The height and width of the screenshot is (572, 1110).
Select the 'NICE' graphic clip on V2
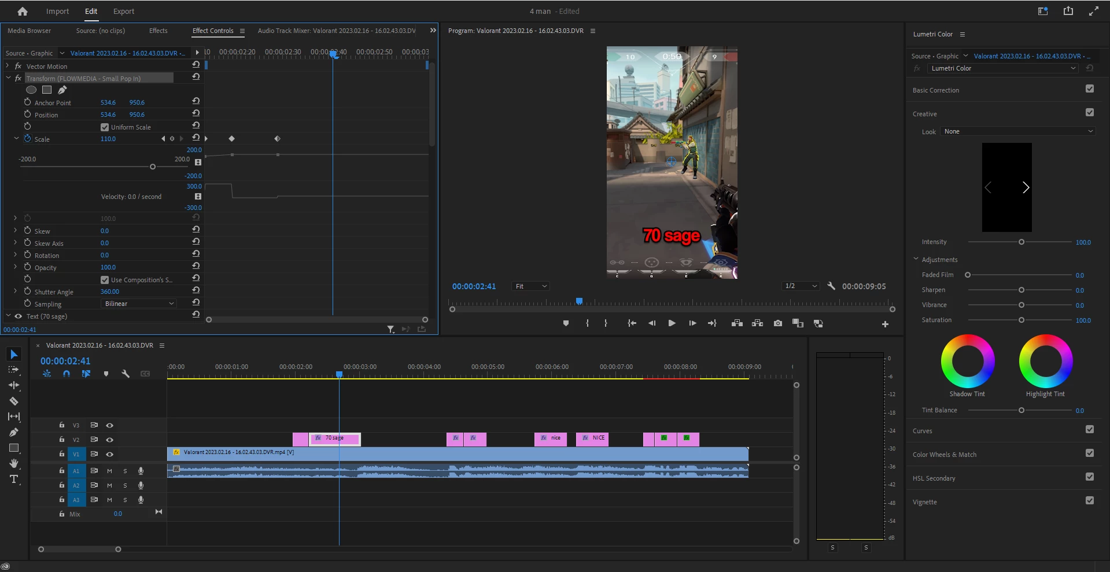[x=592, y=439]
